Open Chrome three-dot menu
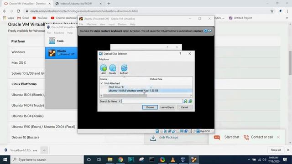Viewport: 292px width, 164px height. (287, 11)
